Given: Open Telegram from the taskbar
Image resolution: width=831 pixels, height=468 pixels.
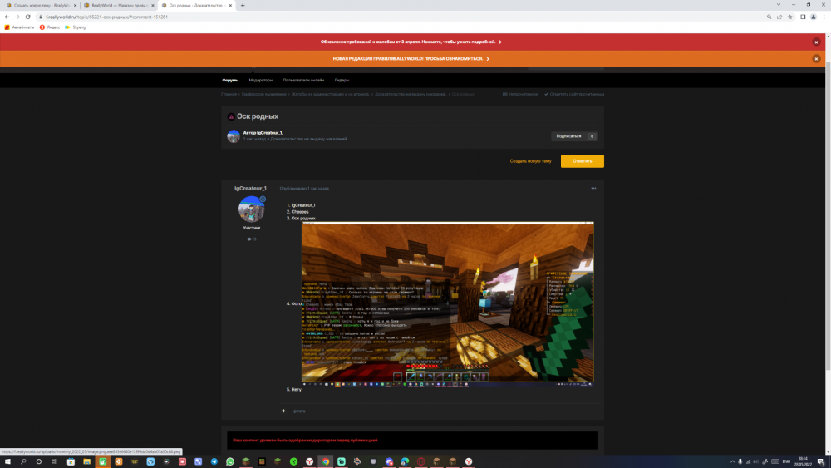Looking at the screenshot, I should [x=214, y=461].
